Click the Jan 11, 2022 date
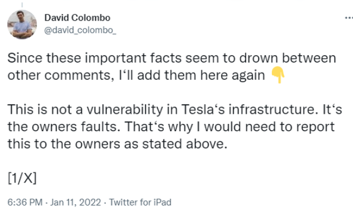 pos(76,202)
